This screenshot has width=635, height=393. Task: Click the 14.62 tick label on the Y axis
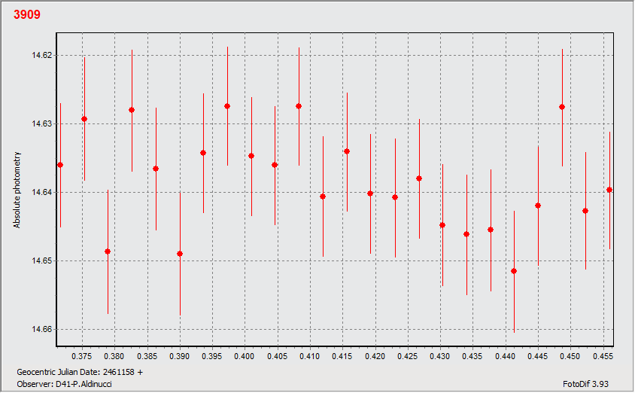pos(42,56)
